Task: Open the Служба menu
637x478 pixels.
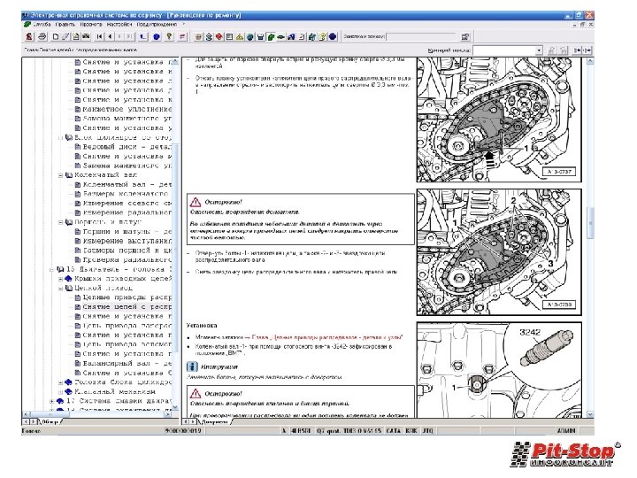Action: (x=42, y=25)
